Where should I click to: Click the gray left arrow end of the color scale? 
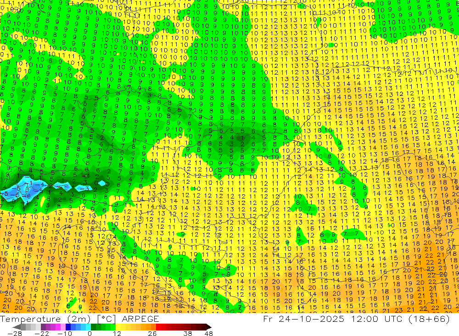[17, 327]
